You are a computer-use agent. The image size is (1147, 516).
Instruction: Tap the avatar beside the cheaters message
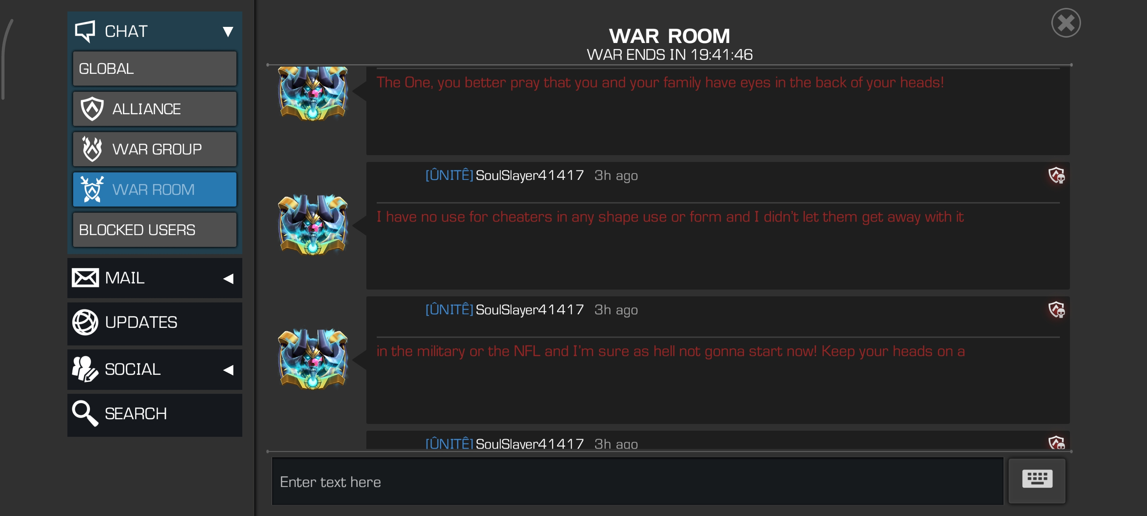[313, 225]
